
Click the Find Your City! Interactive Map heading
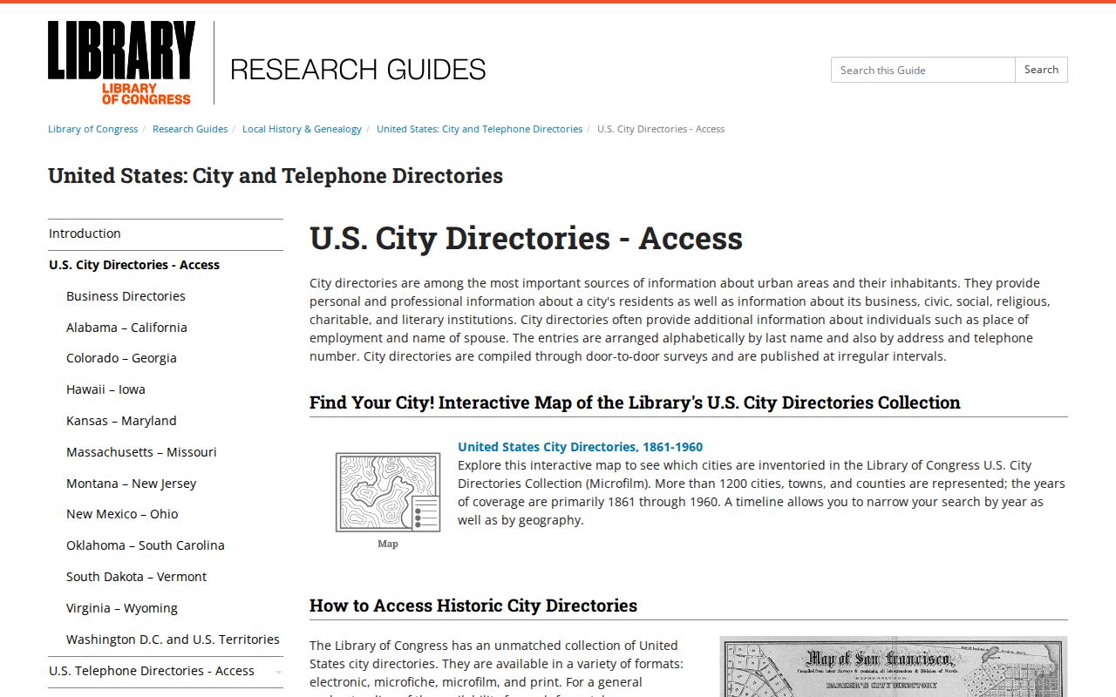click(635, 403)
